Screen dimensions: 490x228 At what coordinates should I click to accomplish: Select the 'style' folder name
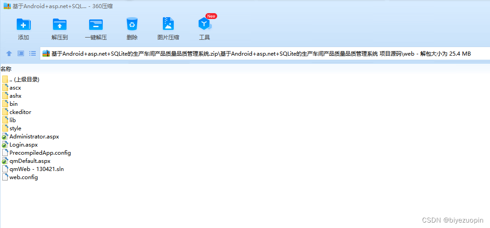[15, 128]
